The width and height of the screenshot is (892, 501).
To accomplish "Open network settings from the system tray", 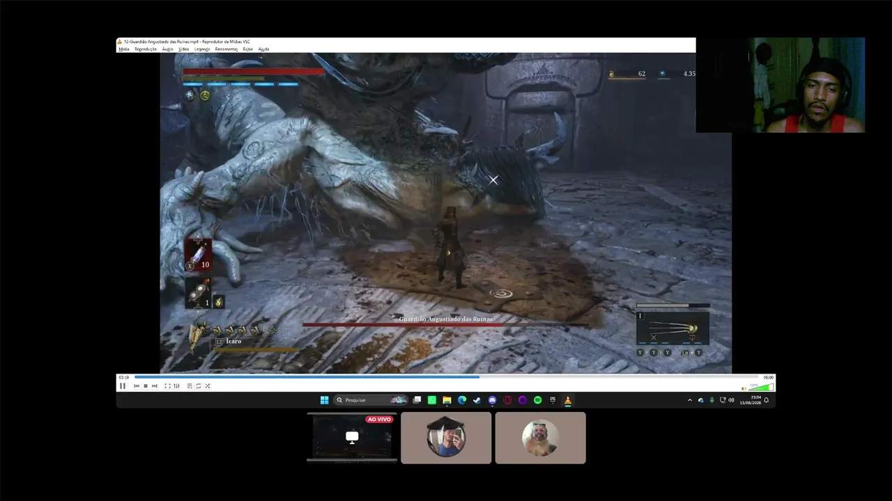I will coord(722,400).
